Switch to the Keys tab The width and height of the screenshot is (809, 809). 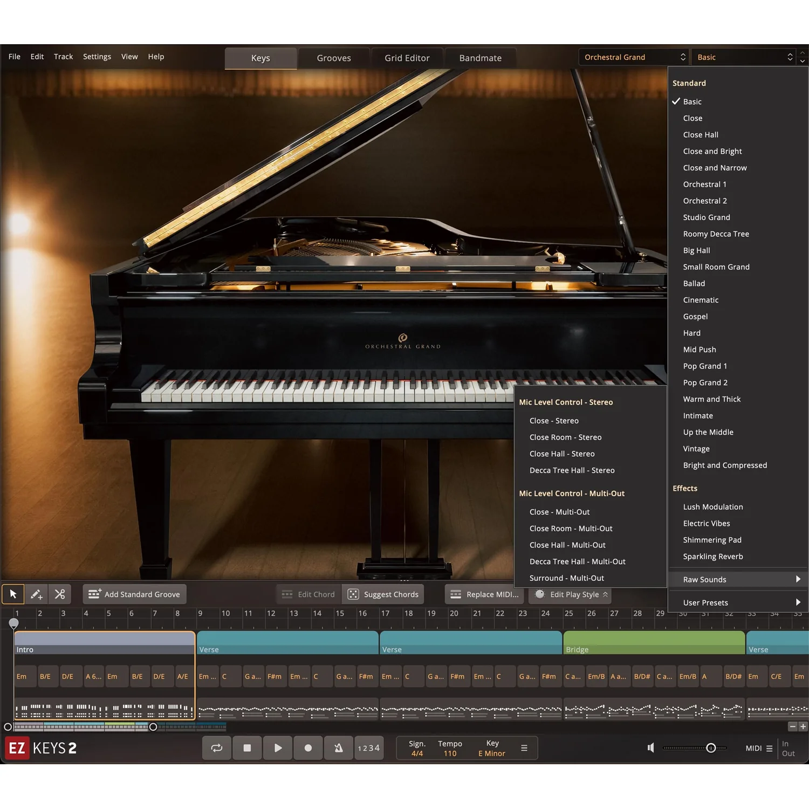(x=260, y=58)
